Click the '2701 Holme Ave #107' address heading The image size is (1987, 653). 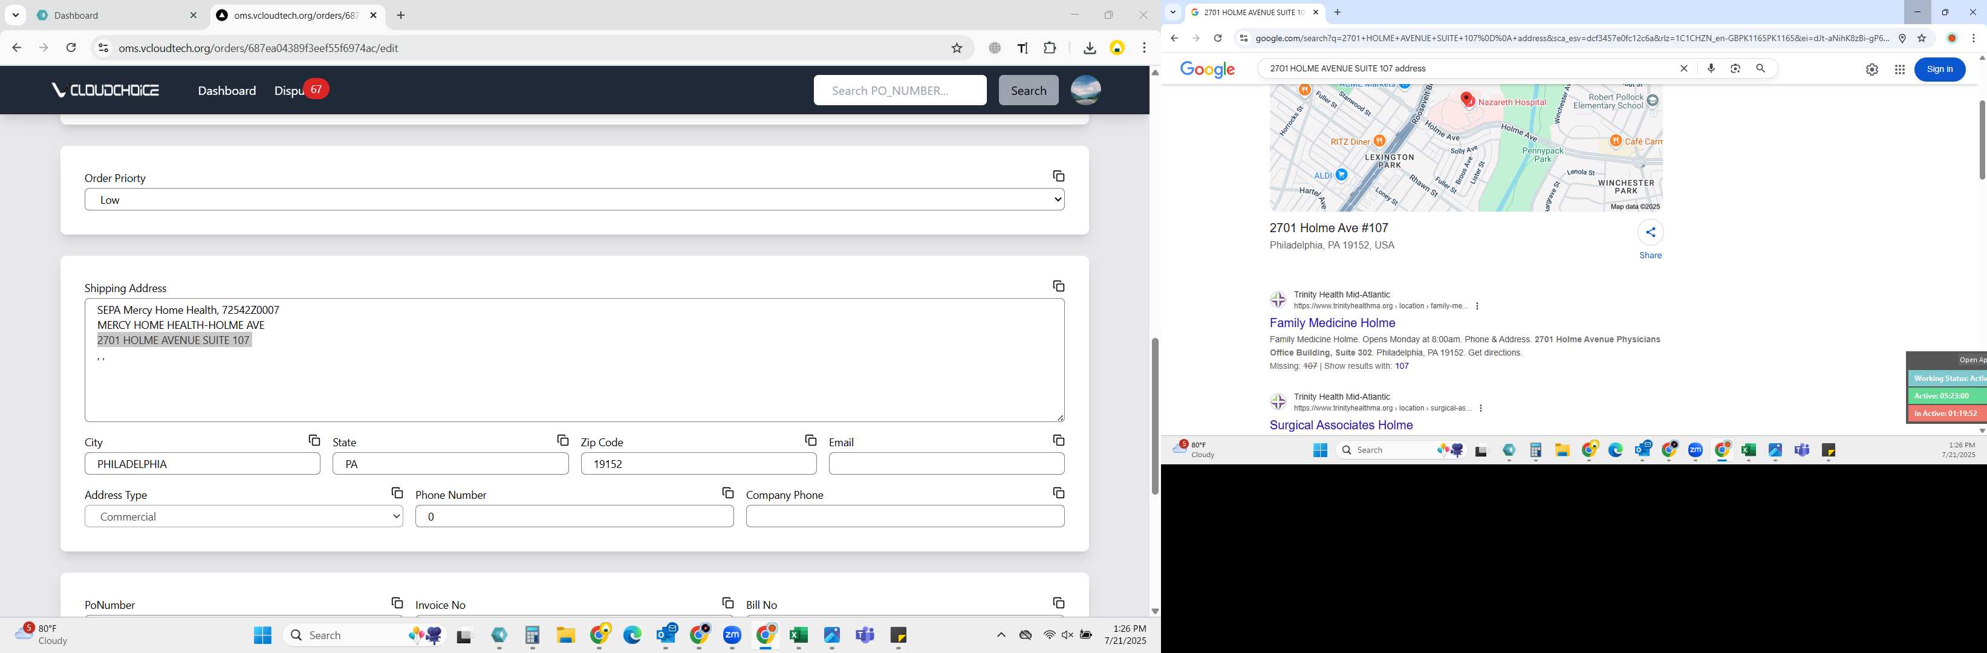click(1328, 228)
